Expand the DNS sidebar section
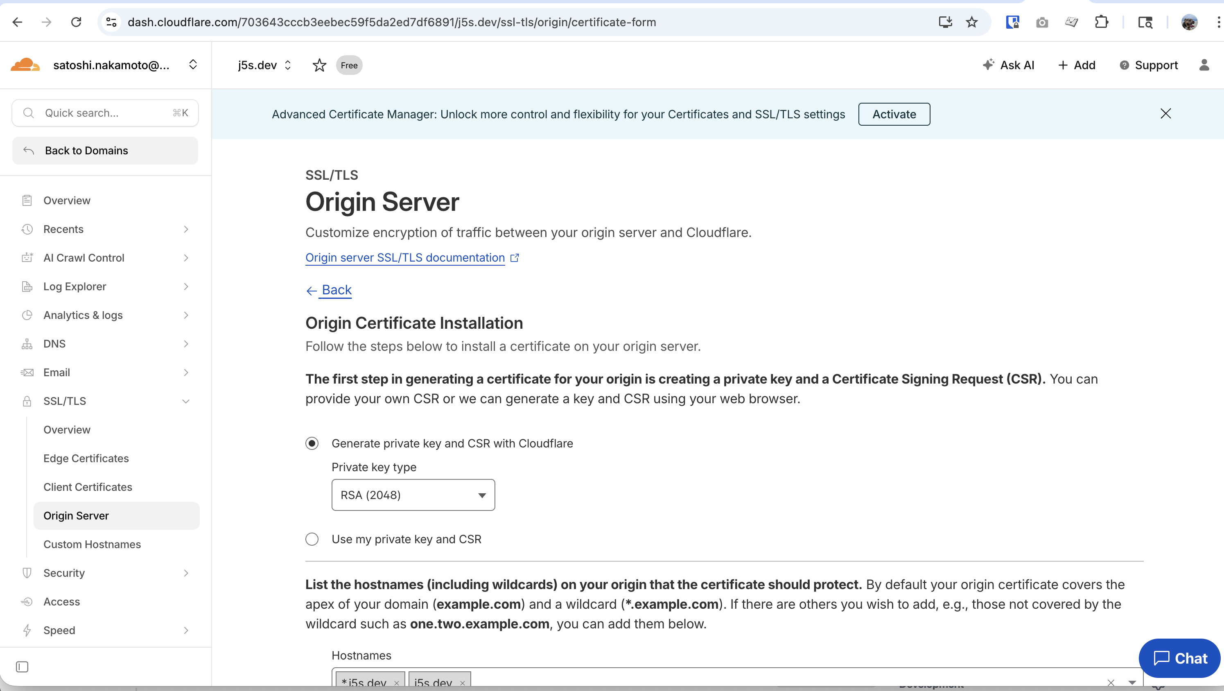This screenshot has width=1224, height=691. pos(186,343)
